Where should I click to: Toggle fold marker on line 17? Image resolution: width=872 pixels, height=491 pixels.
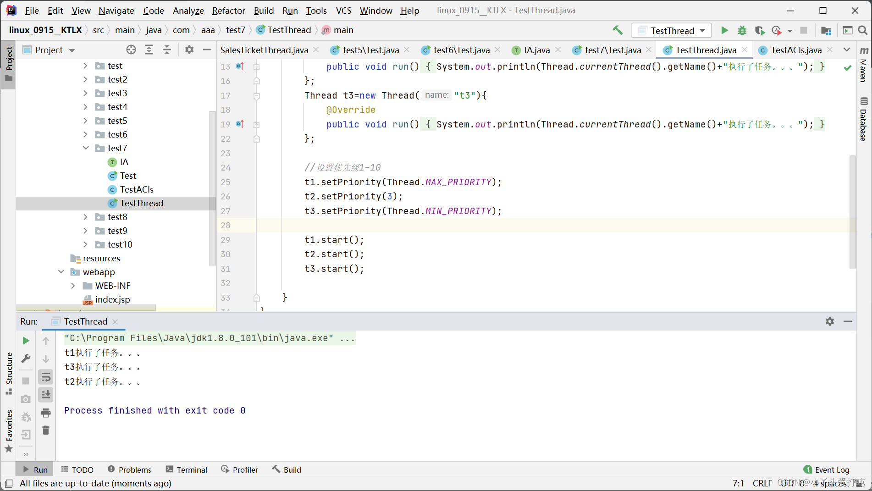pos(257,96)
